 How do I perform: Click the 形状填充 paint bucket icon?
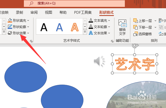[10, 20]
